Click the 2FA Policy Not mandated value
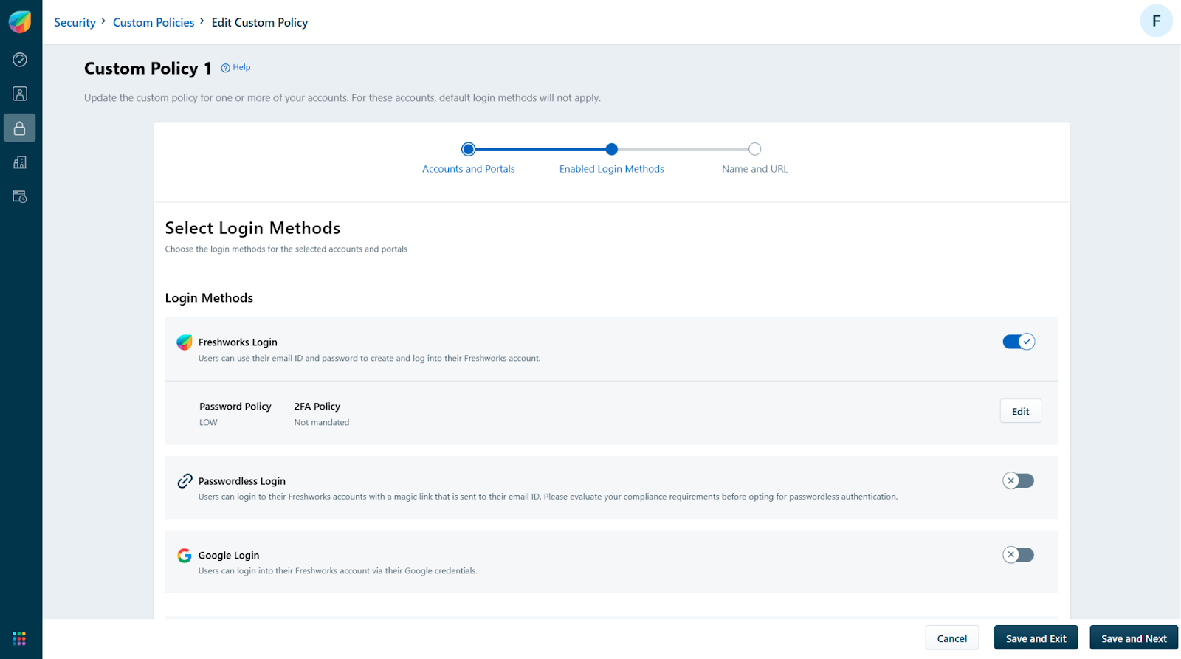 point(322,423)
